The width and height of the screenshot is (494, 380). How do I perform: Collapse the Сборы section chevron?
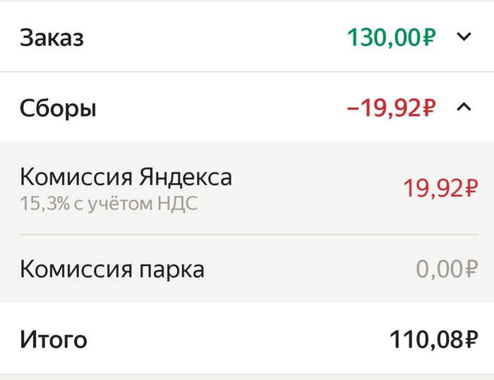tap(464, 108)
